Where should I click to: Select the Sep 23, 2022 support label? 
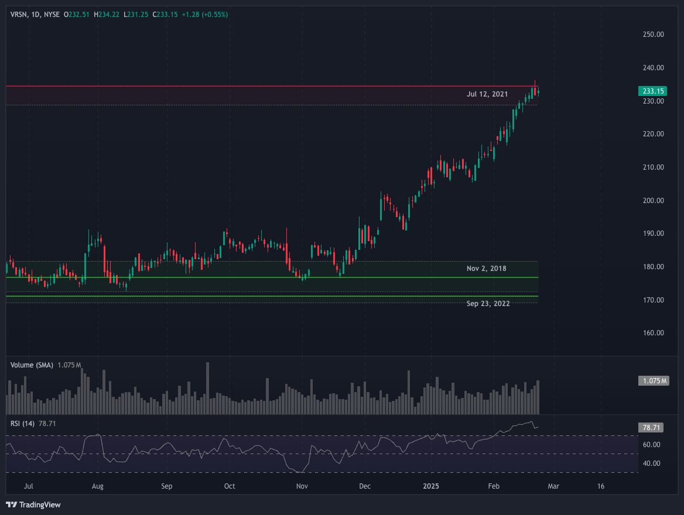point(488,304)
